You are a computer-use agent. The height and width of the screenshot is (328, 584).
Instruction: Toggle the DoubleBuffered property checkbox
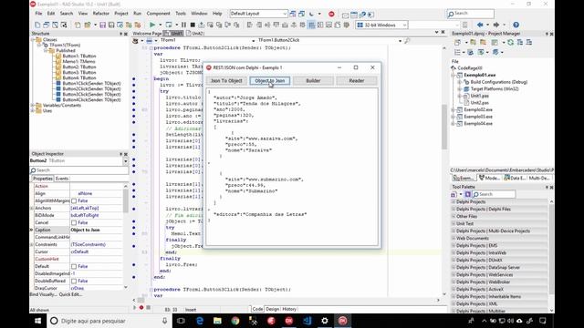(74, 282)
